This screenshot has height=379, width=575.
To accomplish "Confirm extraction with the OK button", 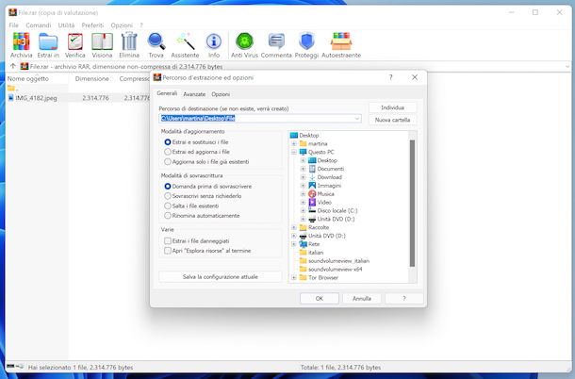I will coord(320,298).
